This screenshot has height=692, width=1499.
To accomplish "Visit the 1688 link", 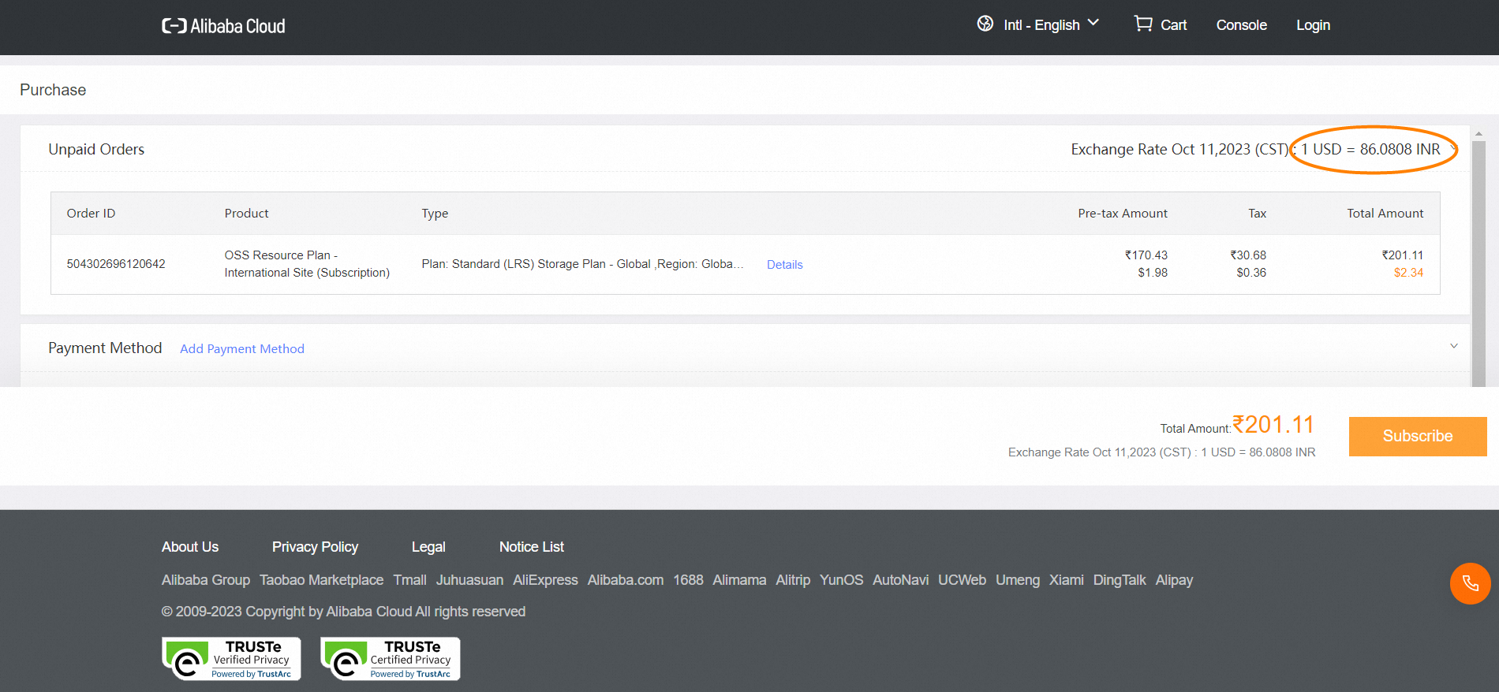I will tap(688, 580).
